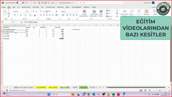Open the Eklentiler add-ins icon
This screenshot has width=172, height=97.
point(146,12)
